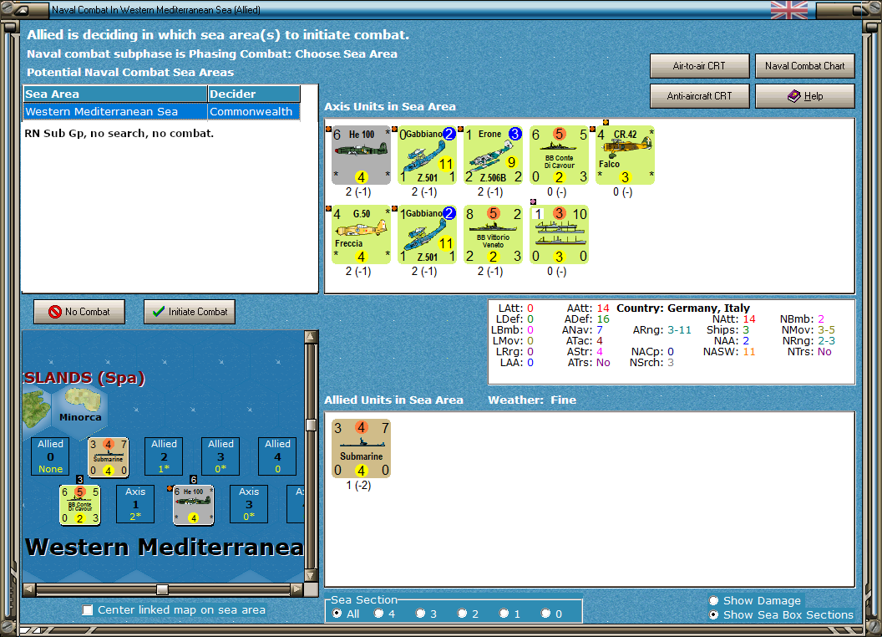The image size is (882, 637).
Task: Click the British flag icon in title bar
Action: tap(789, 9)
